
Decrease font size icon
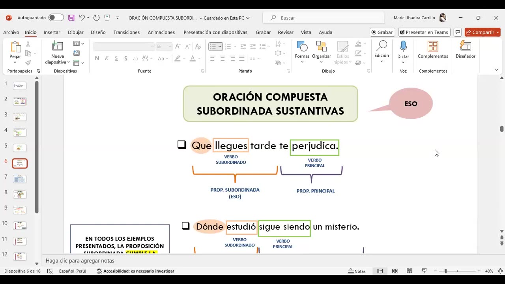pyautogui.click(x=187, y=47)
